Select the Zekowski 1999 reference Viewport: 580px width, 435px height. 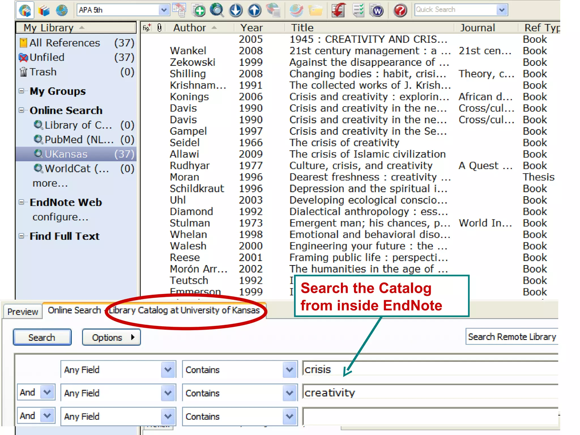[x=350, y=62]
